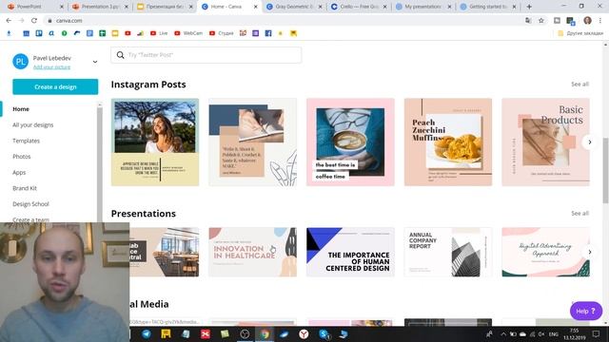Close the PowerPoint browser tab
Image resolution: width=609 pixels, height=342 pixels.
[x=61, y=7]
